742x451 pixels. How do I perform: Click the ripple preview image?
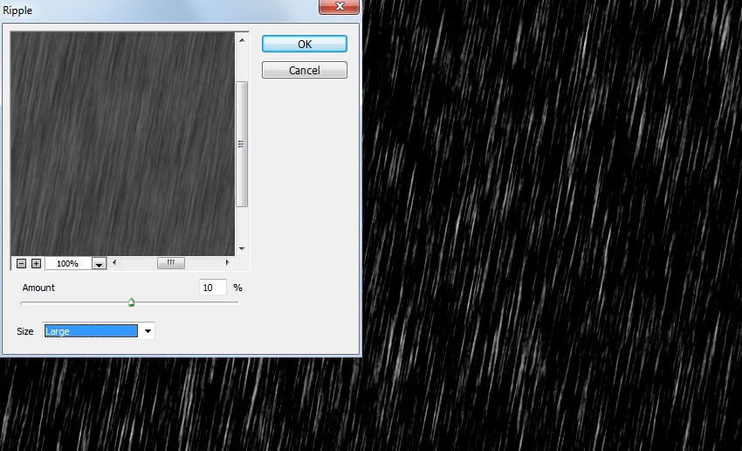(122, 143)
